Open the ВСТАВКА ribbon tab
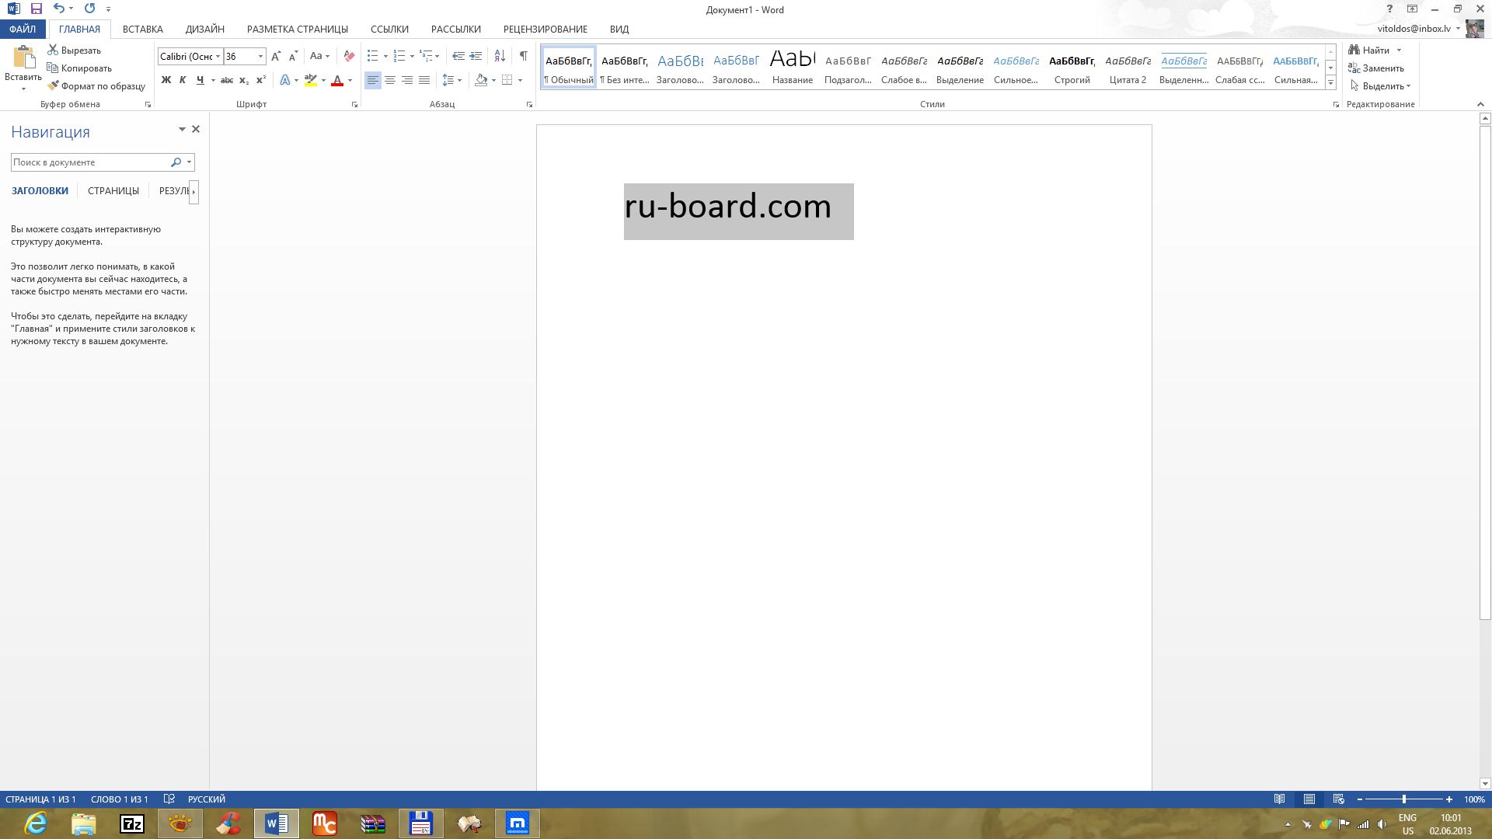Viewport: 1492px width, 839px height. click(143, 30)
